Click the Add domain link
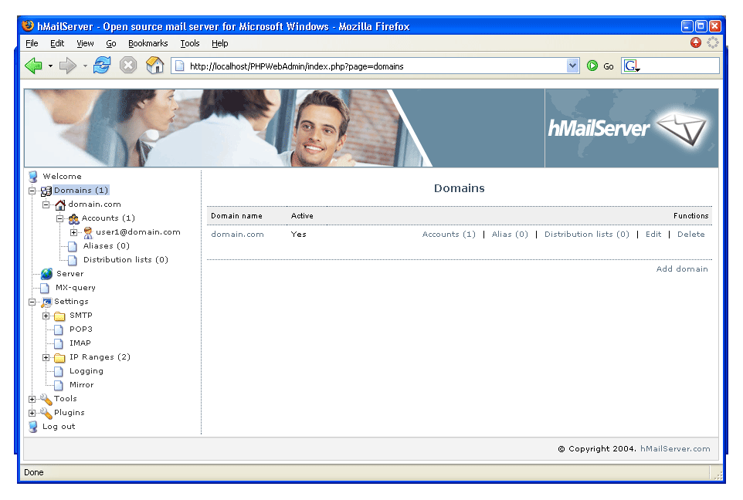Image resolution: width=743 pixels, height=500 pixels. (x=682, y=269)
